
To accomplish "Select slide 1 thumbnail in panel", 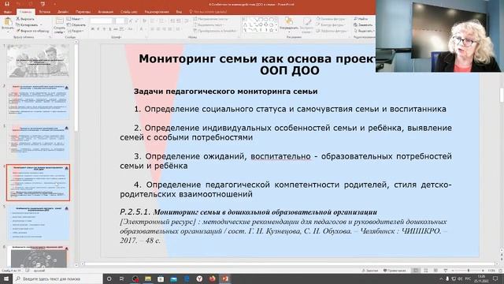I will [38, 61].
